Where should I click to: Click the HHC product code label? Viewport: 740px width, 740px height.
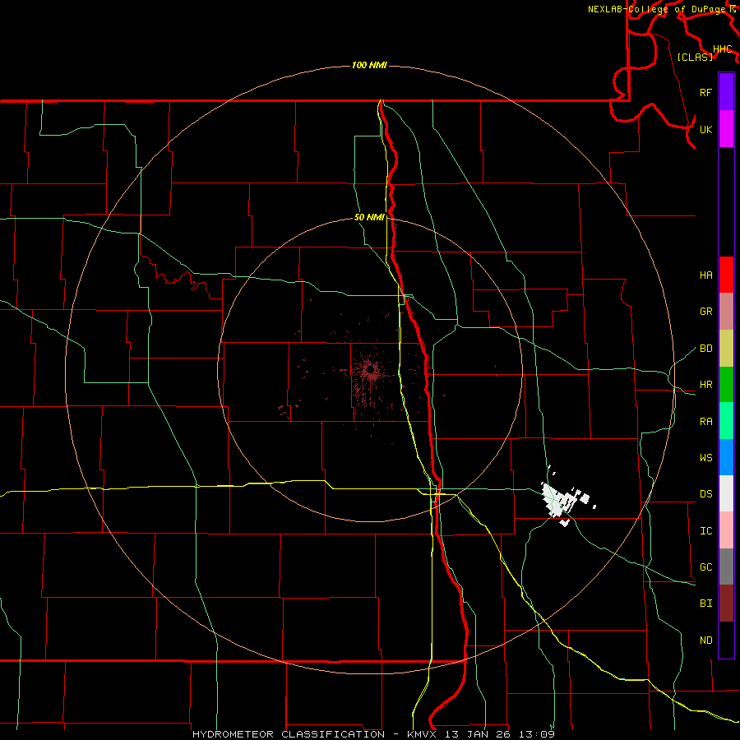[x=723, y=49]
